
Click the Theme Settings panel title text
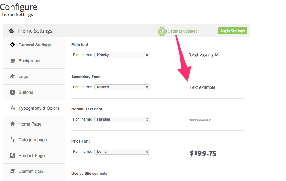pyautogui.click(x=34, y=31)
